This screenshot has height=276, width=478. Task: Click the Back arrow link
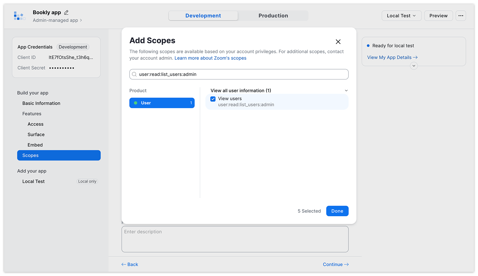click(x=130, y=264)
